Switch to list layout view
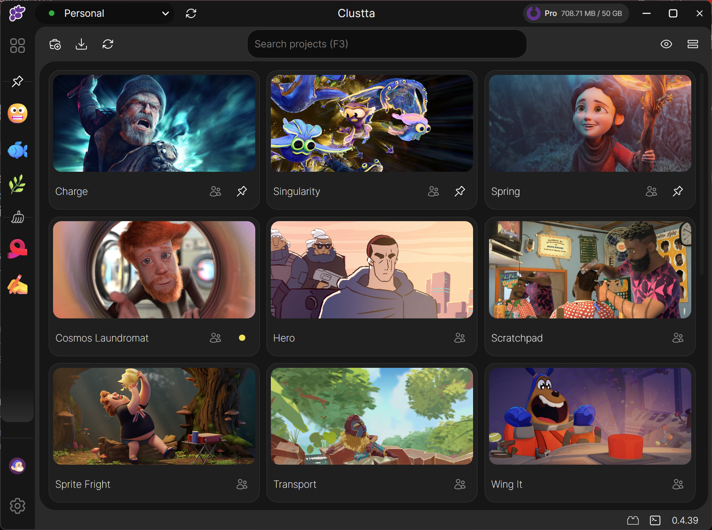This screenshot has width=712, height=530. [693, 44]
